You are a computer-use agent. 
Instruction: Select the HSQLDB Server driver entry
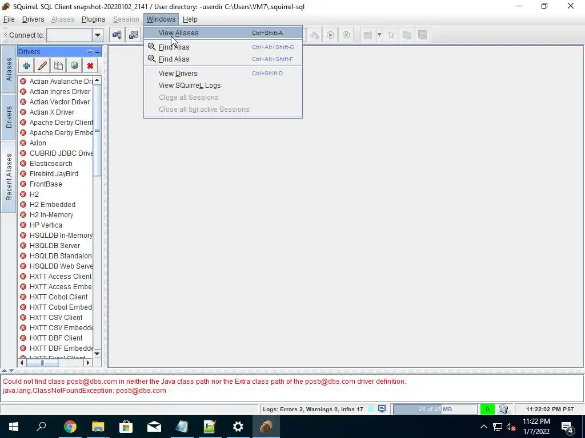point(55,245)
